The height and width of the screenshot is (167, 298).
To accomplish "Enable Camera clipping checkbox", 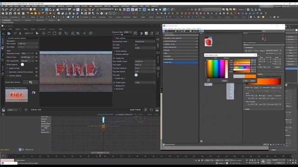I will click(x=8, y=76).
